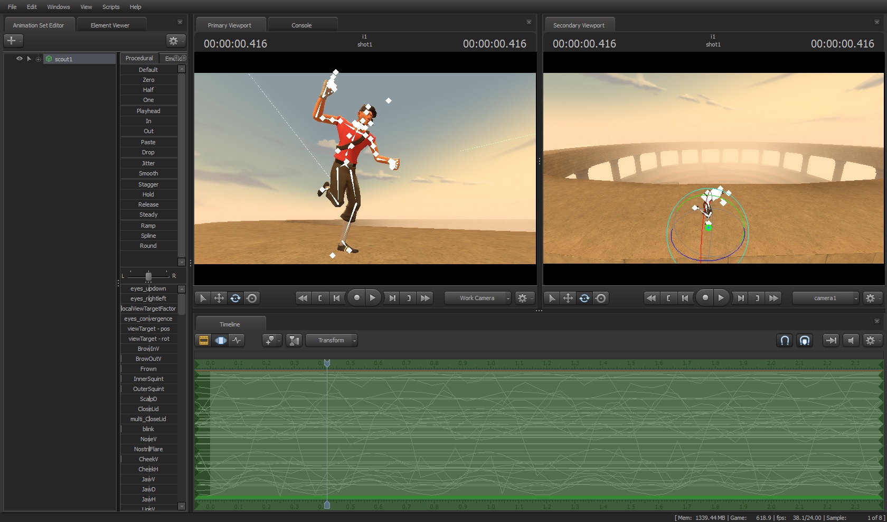The width and height of the screenshot is (887, 522).
Task: Switch to the Clip Editor timeline mode
Action: click(x=203, y=341)
